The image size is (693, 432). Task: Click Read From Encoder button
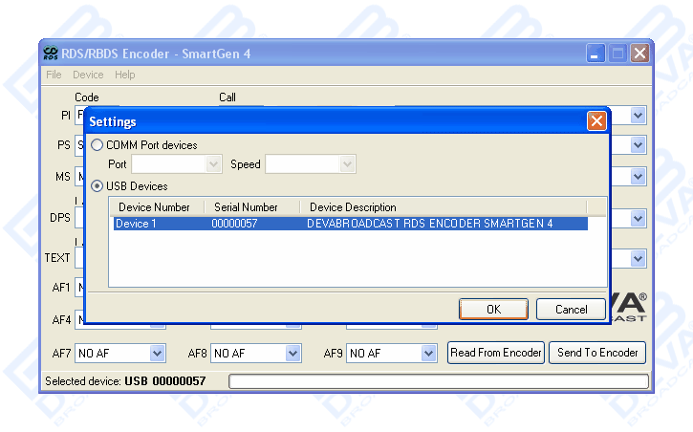496,353
